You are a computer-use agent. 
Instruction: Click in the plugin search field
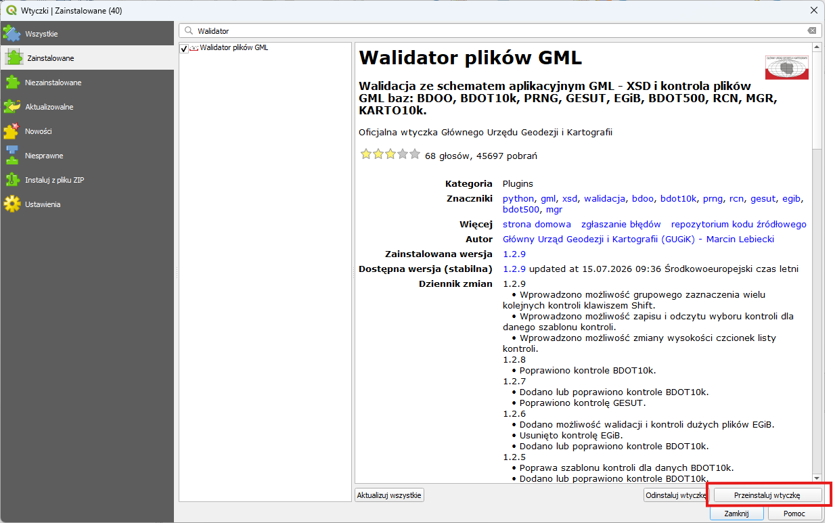501,31
